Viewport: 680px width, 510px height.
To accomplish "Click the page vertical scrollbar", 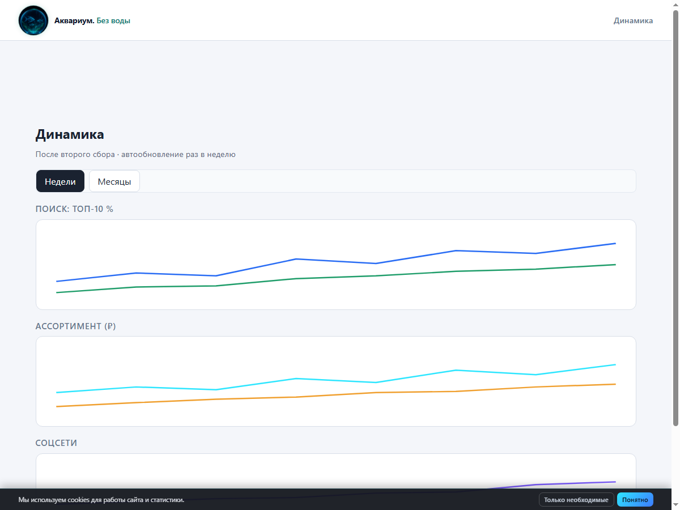I will point(675,218).
